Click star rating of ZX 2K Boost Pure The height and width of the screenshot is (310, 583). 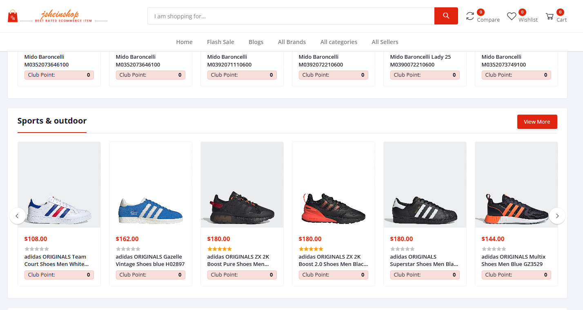click(219, 249)
